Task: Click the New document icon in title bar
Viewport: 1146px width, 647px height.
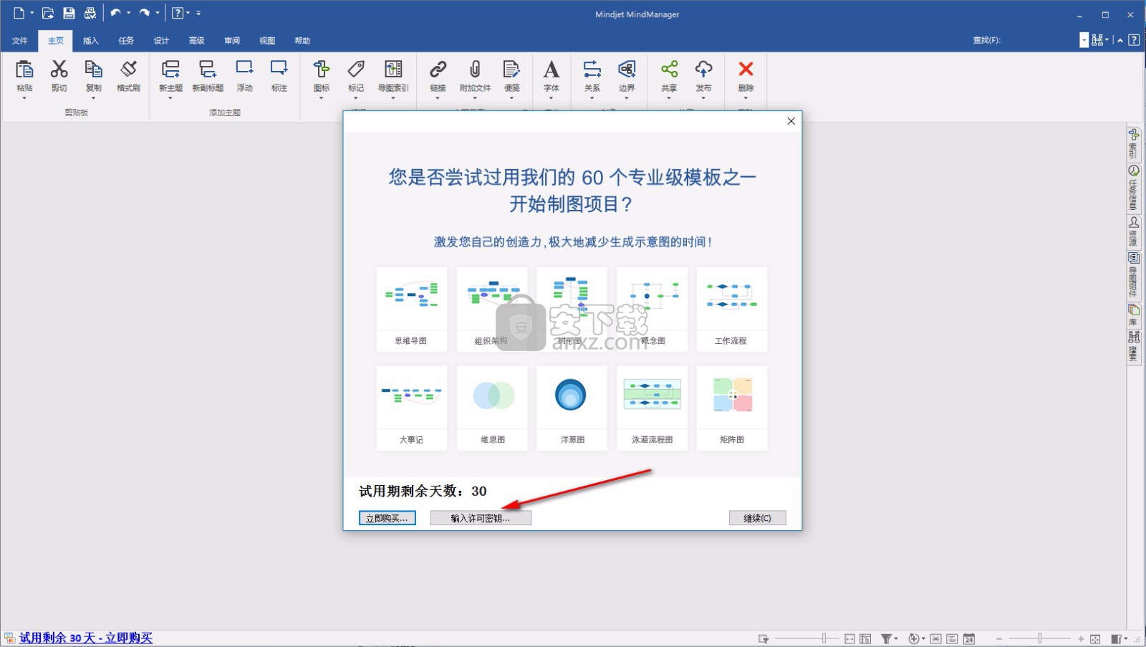Action: [19, 13]
